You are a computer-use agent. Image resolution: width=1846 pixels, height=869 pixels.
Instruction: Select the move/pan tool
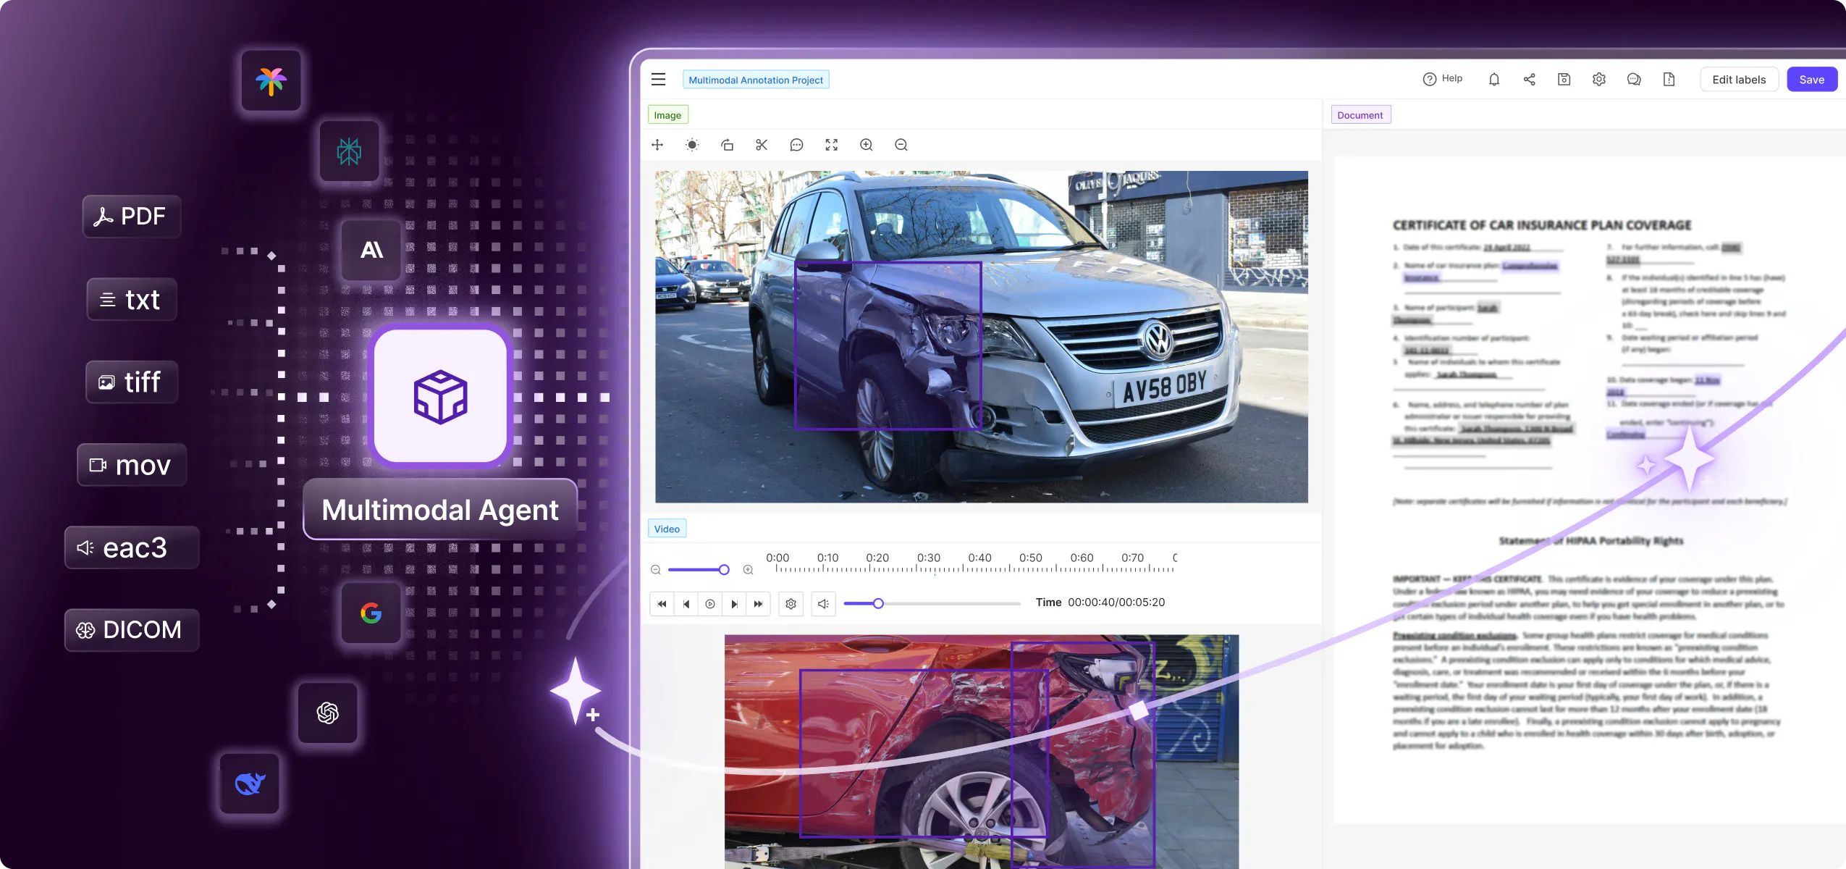657,145
